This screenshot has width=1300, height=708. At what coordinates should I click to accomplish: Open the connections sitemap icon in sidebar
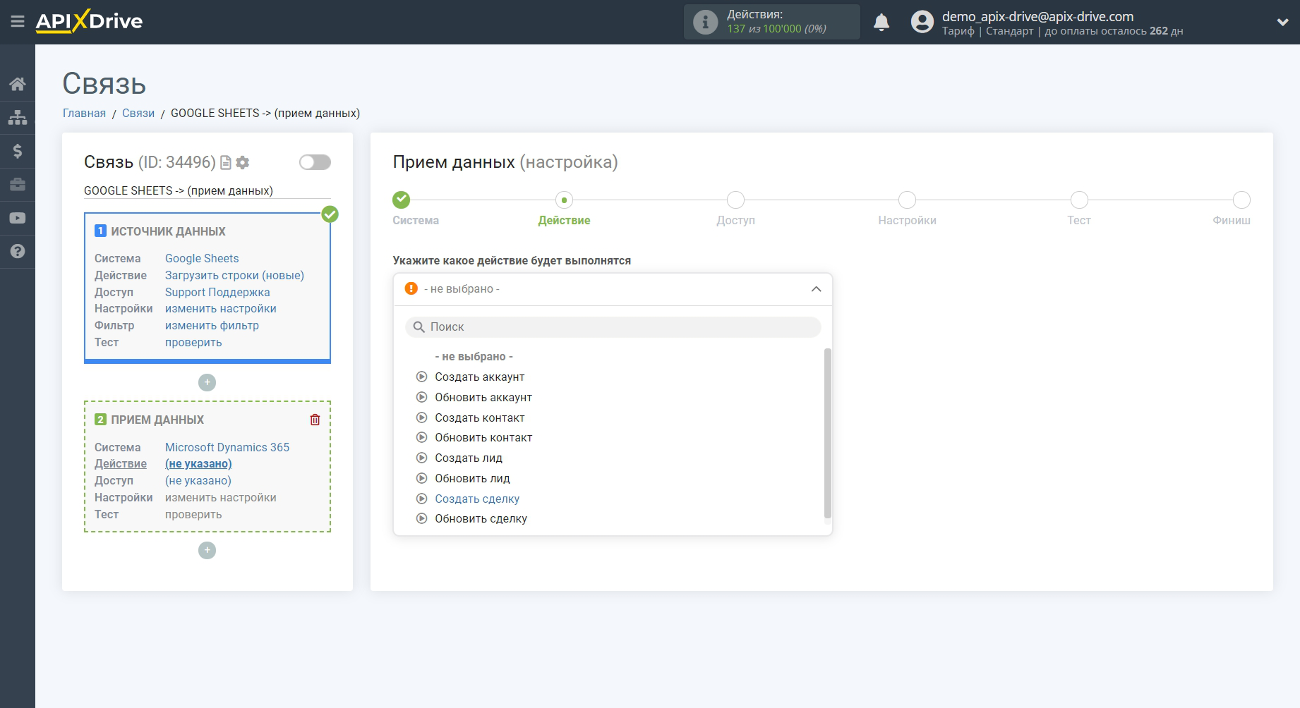(18, 117)
